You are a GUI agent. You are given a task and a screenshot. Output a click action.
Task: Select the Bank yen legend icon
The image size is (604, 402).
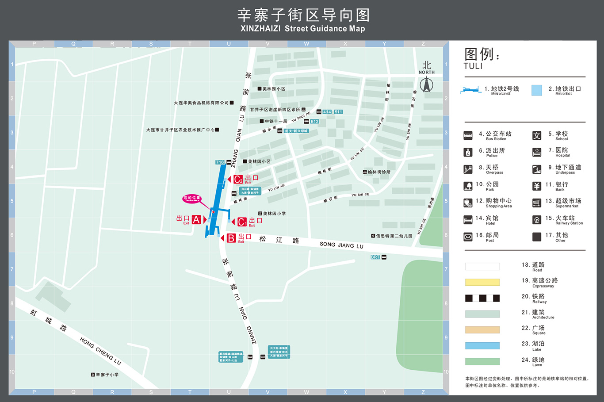click(536, 186)
